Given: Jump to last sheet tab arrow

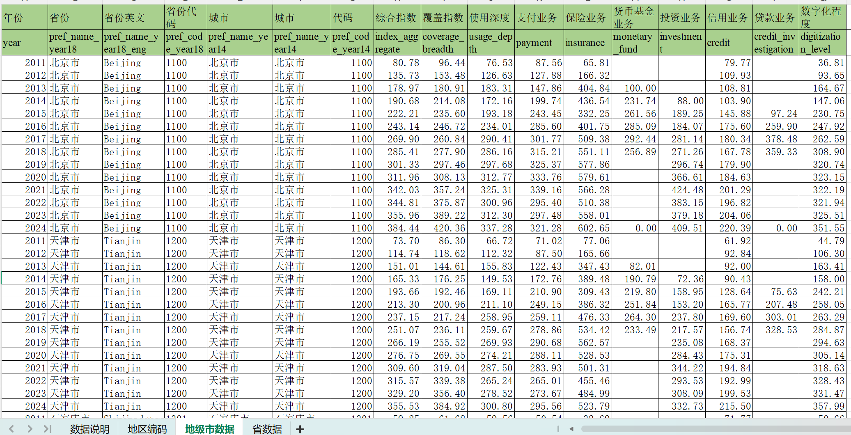Looking at the screenshot, I should 48,429.
